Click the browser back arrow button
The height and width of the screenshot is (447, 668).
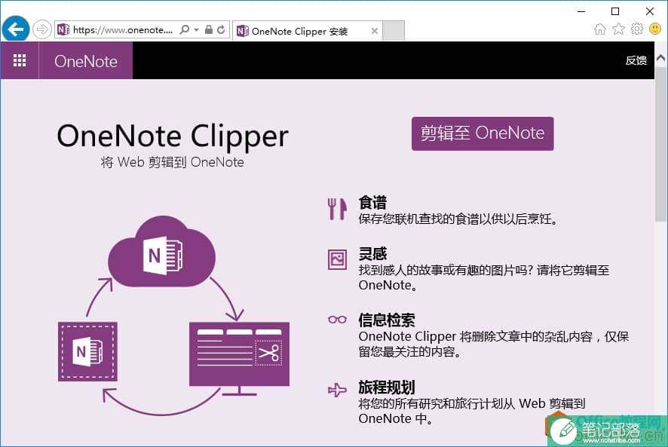[x=16, y=29]
